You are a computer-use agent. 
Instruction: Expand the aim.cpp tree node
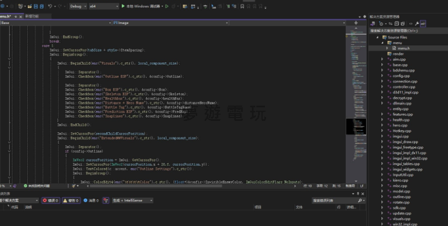tap(382, 60)
